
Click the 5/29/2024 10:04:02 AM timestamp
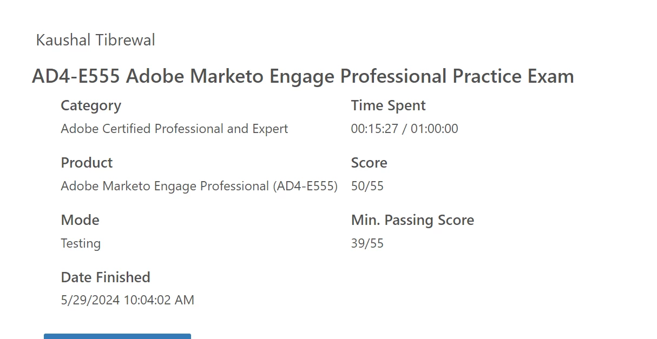click(x=127, y=300)
